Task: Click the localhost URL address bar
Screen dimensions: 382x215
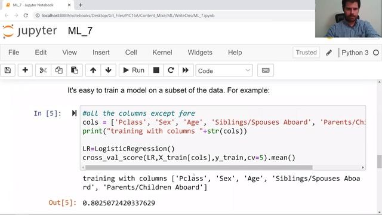Action: 128,16
